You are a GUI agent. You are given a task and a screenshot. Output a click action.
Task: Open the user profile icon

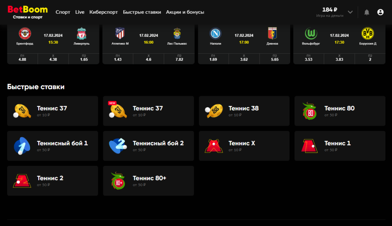(x=380, y=12)
